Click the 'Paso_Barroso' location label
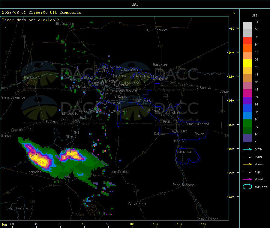The image size is (270, 228). 184,185
